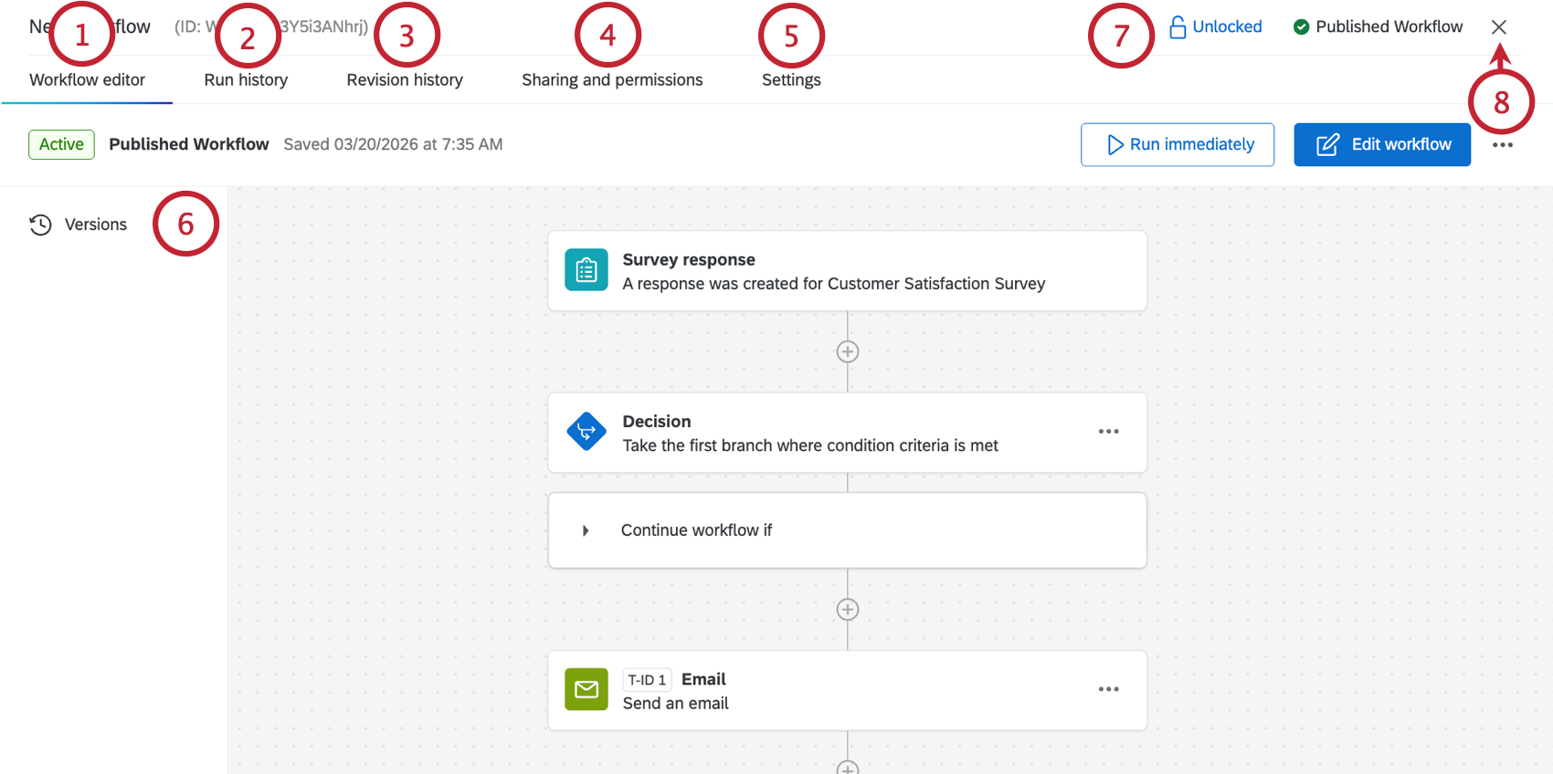Select the Email task card

point(847,690)
